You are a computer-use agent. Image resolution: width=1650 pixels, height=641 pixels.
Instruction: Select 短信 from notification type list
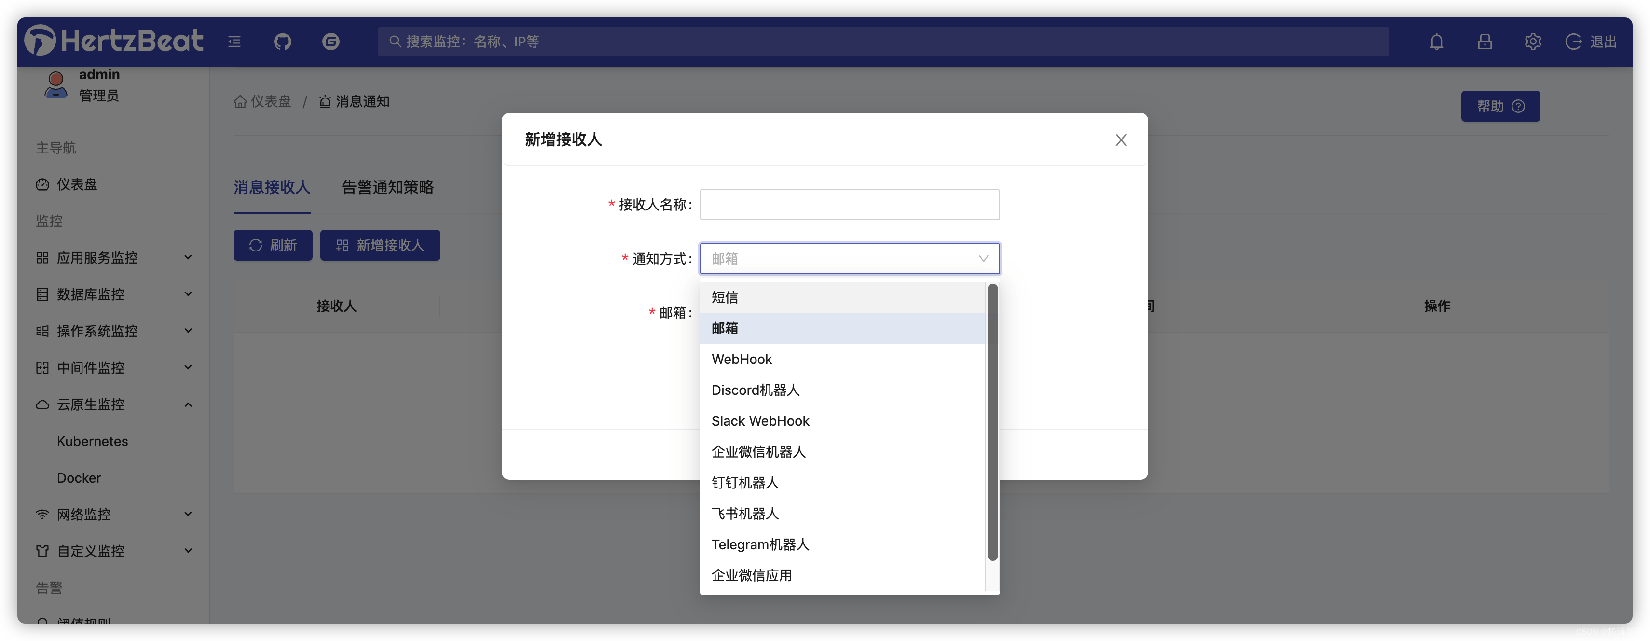[x=725, y=297]
